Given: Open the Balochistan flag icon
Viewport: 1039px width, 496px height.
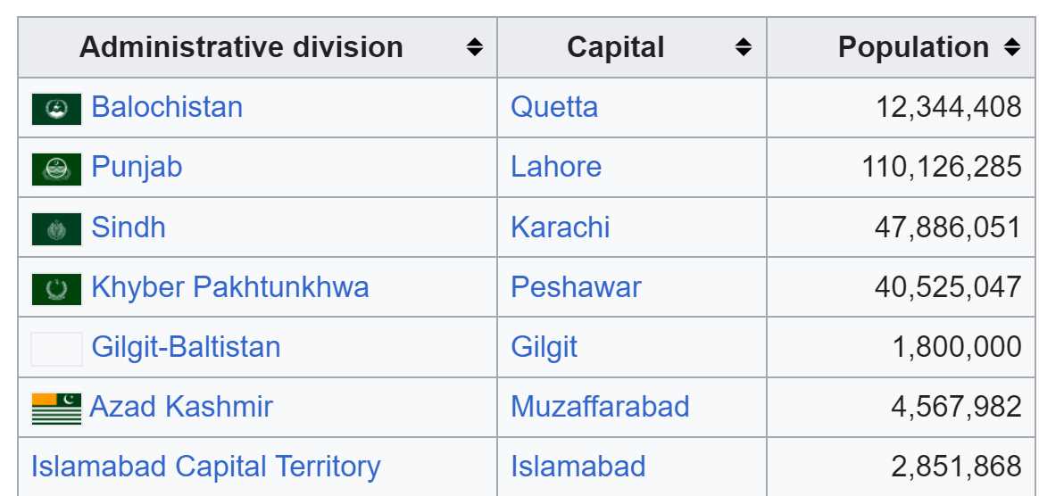Looking at the screenshot, I should pyautogui.click(x=56, y=109).
